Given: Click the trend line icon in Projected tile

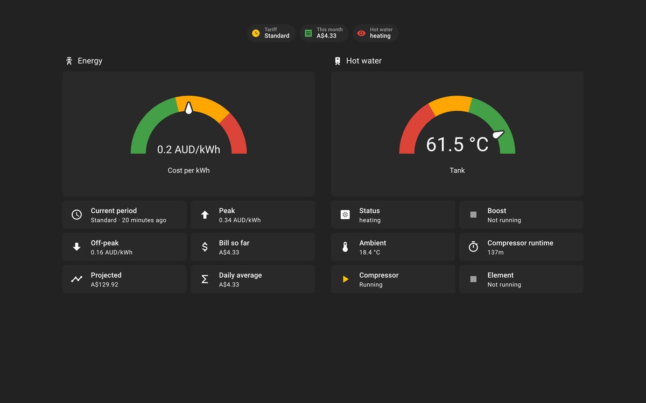Looking at the screenshot, I should coord(76,279).
